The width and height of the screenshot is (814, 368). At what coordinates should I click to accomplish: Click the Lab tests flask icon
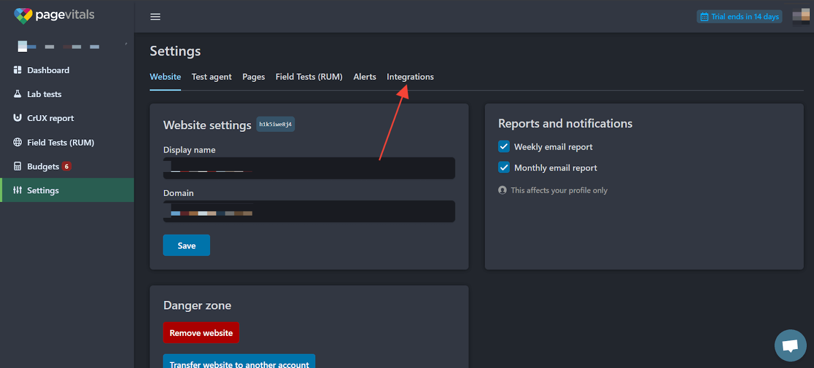click(17, 94)
